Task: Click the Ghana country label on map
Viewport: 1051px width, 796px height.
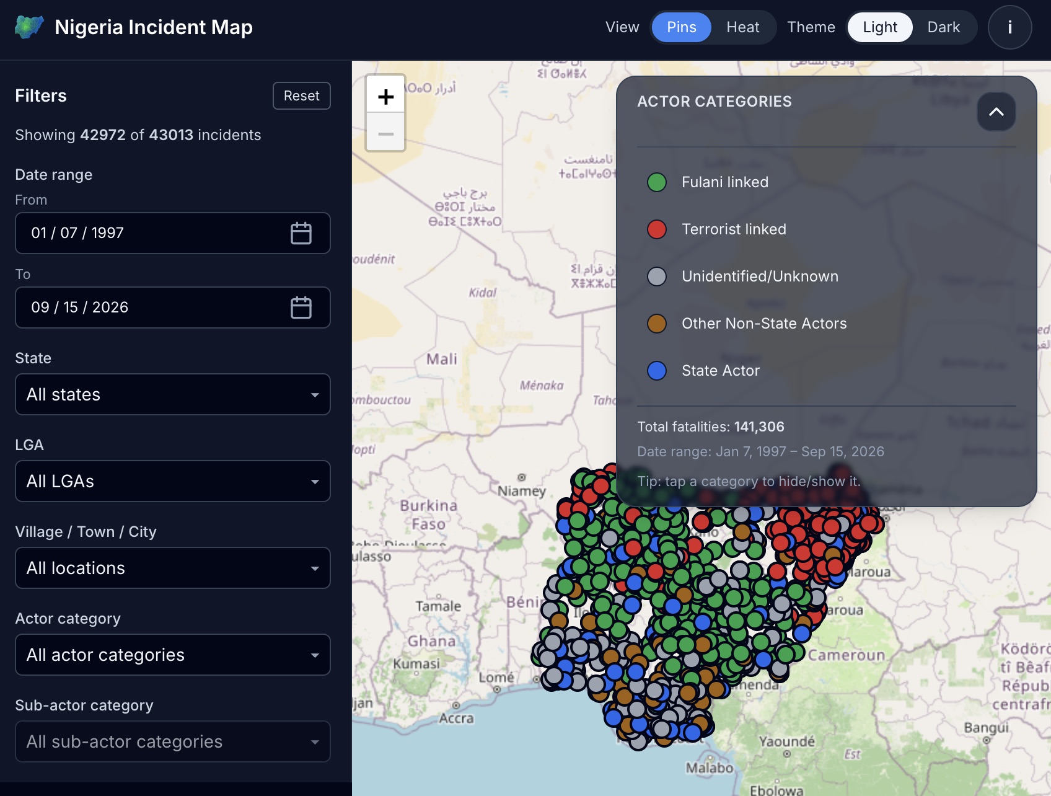Action: [431, 641]
